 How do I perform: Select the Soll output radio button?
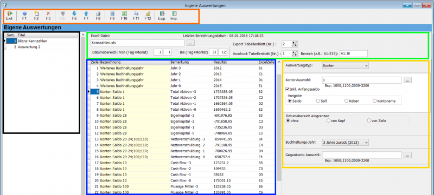click(x=318, y=101)
